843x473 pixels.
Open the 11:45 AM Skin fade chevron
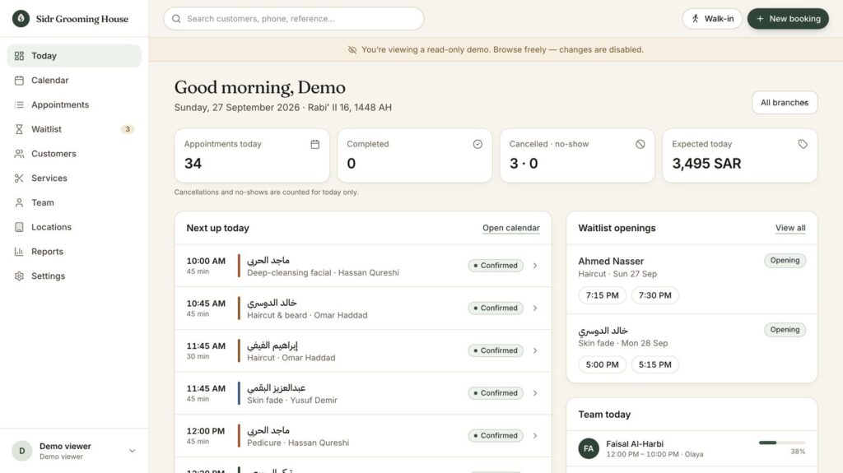pos(535,393)
